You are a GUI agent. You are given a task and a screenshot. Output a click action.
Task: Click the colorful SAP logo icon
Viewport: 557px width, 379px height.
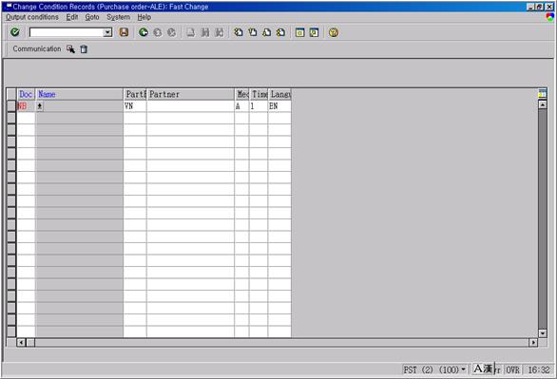[550, 17]
